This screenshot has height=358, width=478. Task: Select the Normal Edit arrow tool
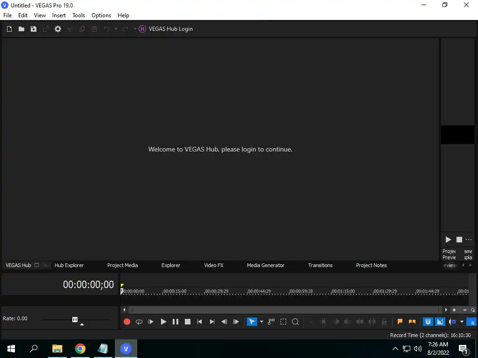pos(252,322)
